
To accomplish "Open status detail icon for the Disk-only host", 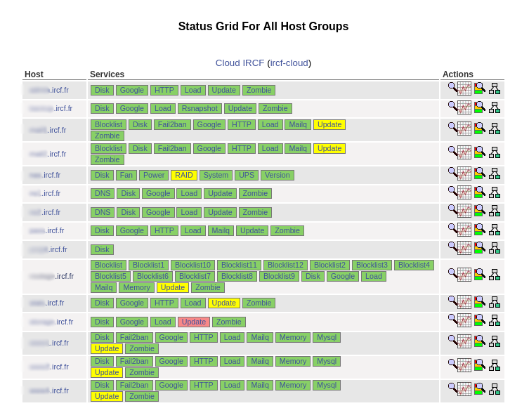I will [480, 248].
